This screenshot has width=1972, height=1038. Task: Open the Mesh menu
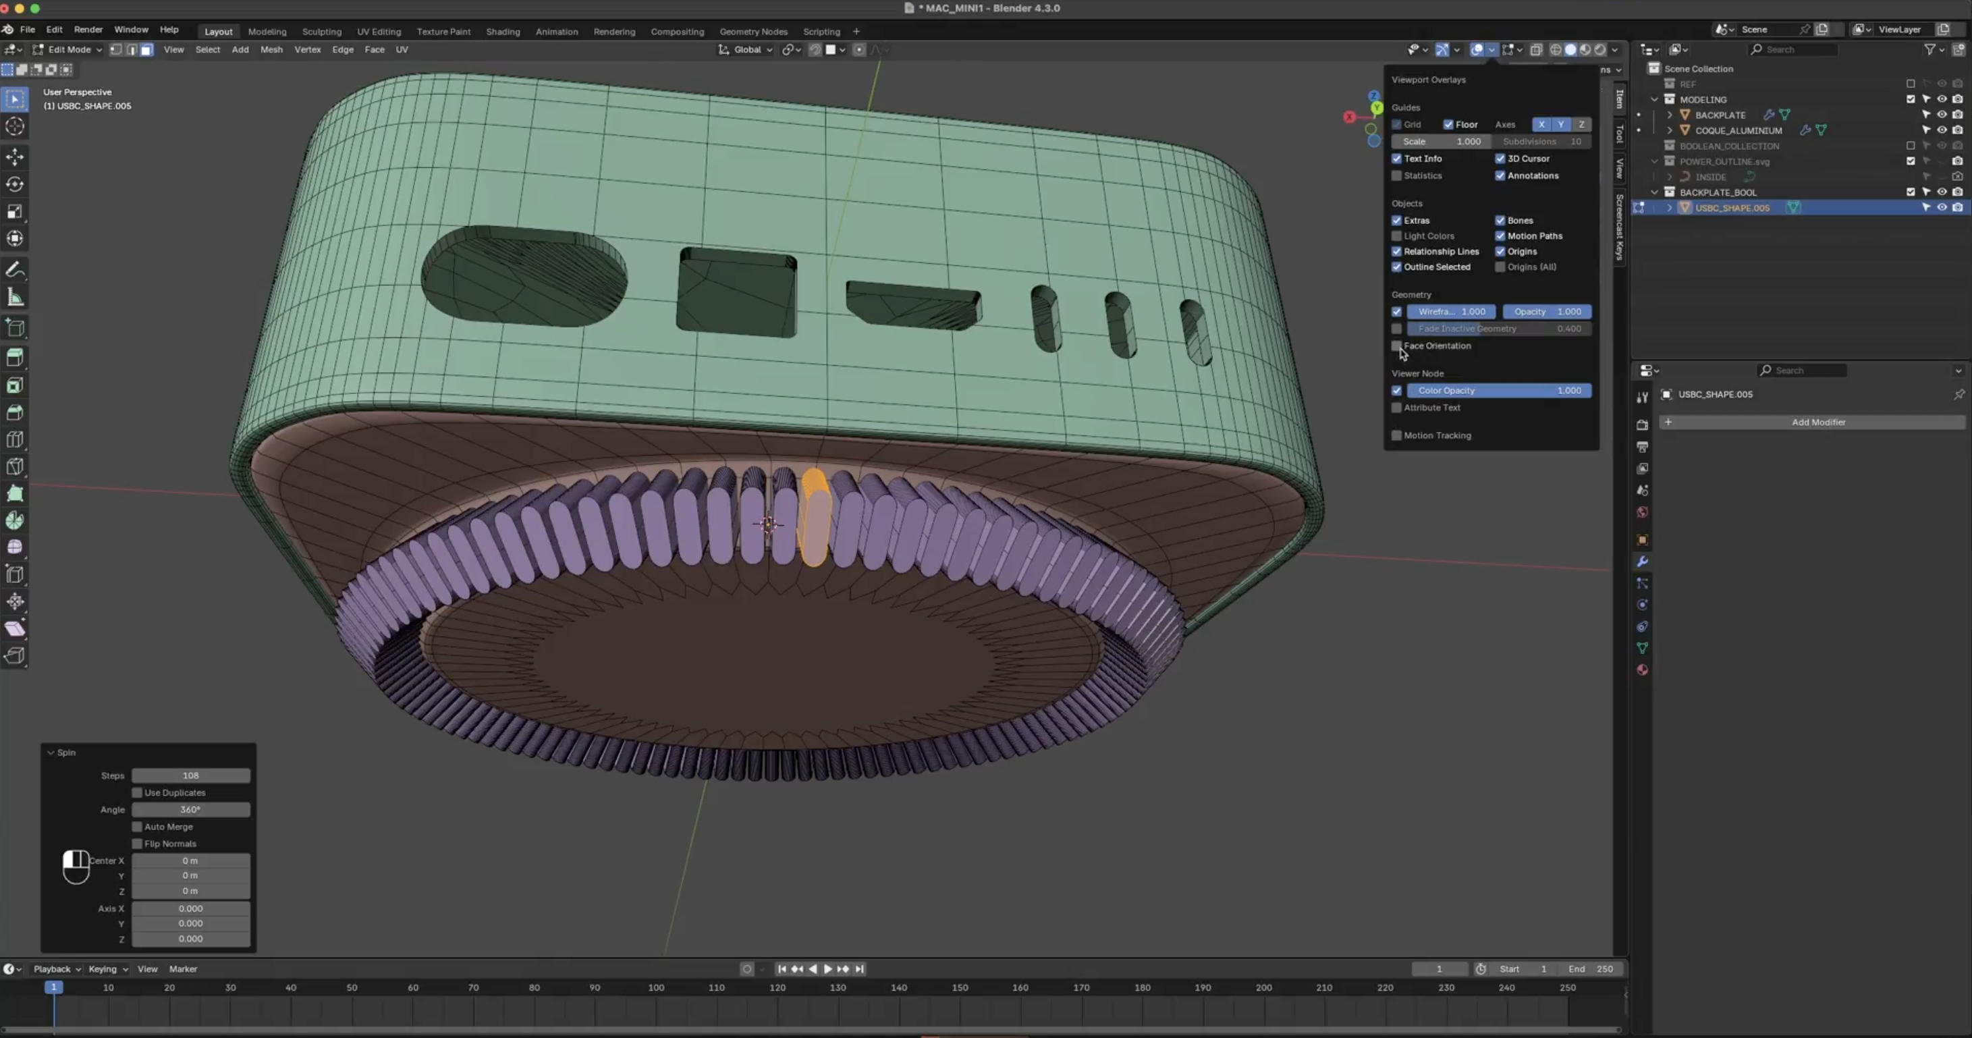pos(271,50)
